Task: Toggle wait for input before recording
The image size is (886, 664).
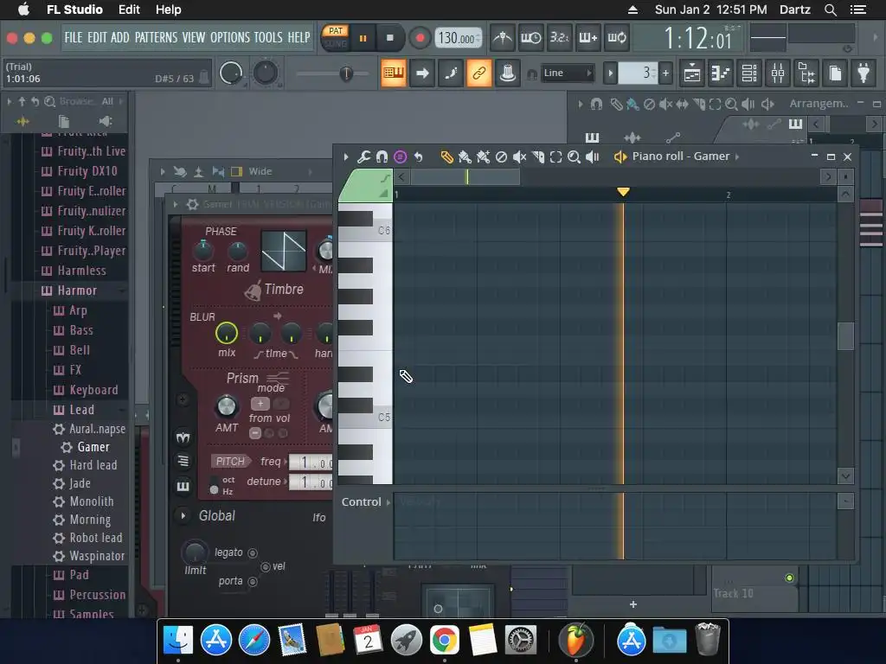Action: 530,38
